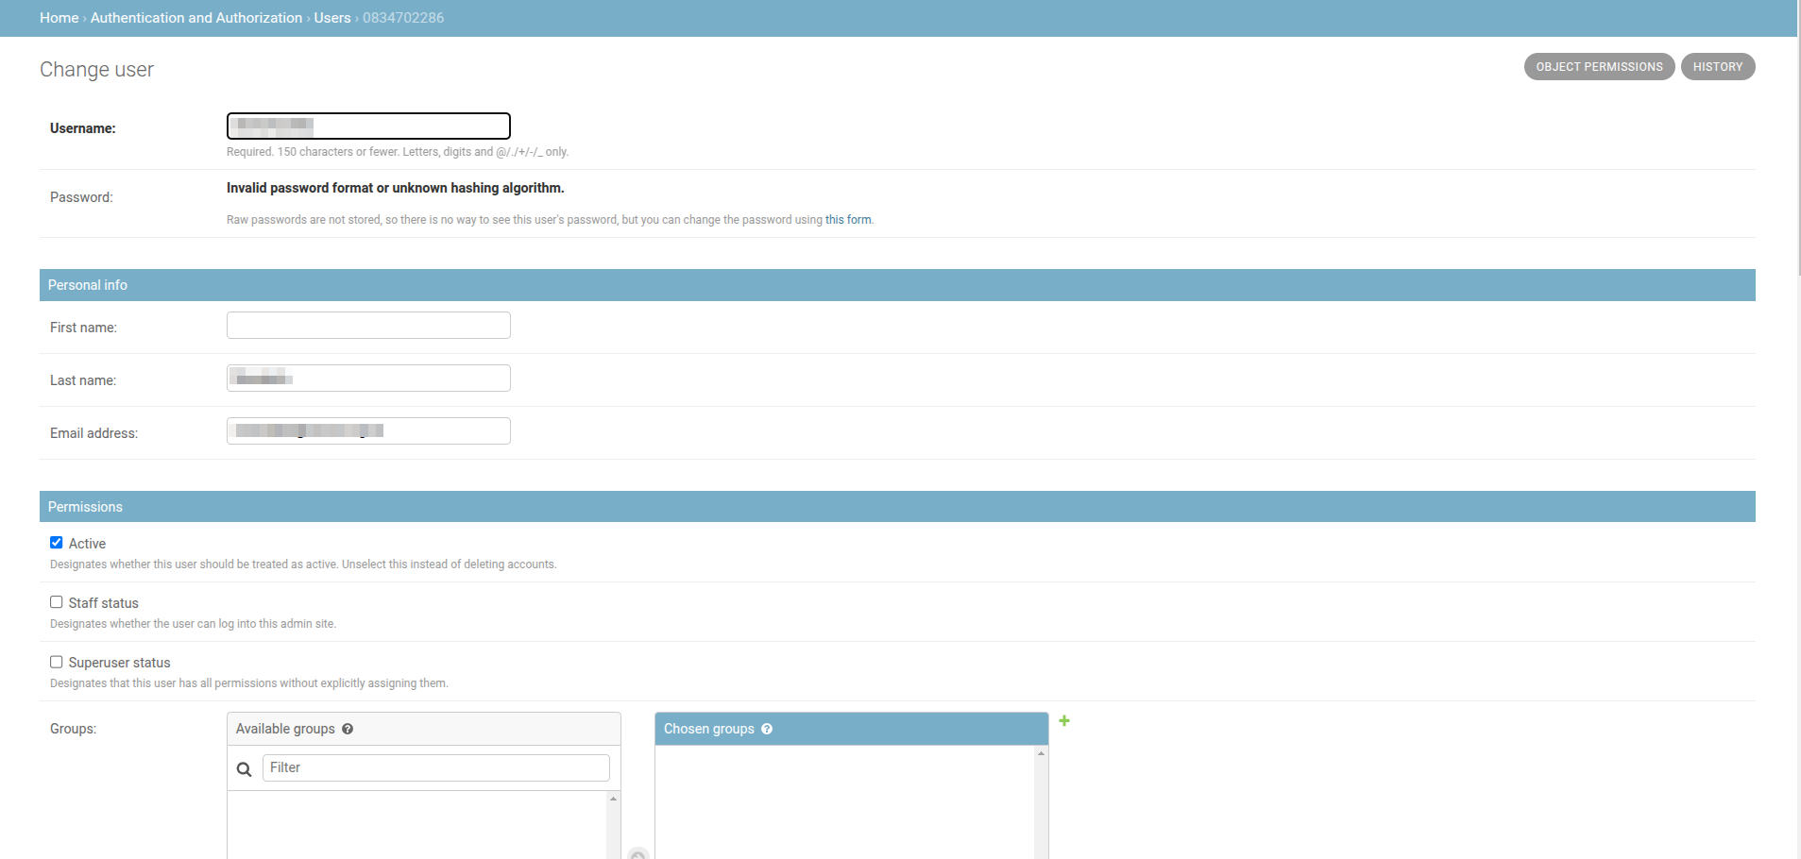Go to Home breadcrumb

point(59,18)
